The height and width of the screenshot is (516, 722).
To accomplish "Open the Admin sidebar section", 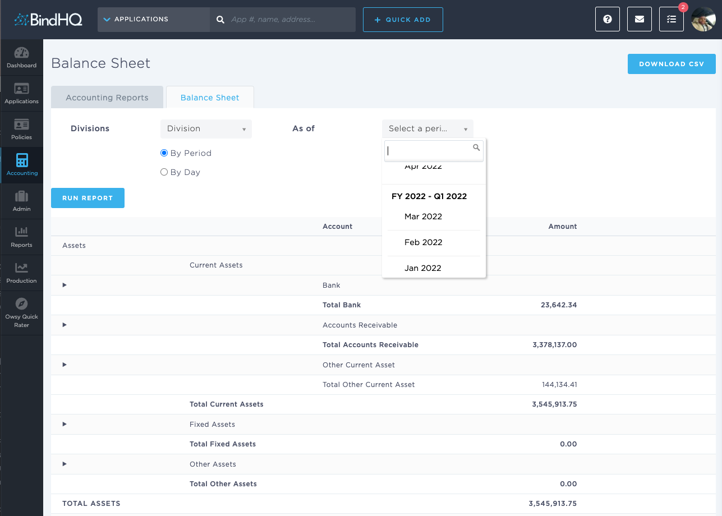I will [21, 201].
